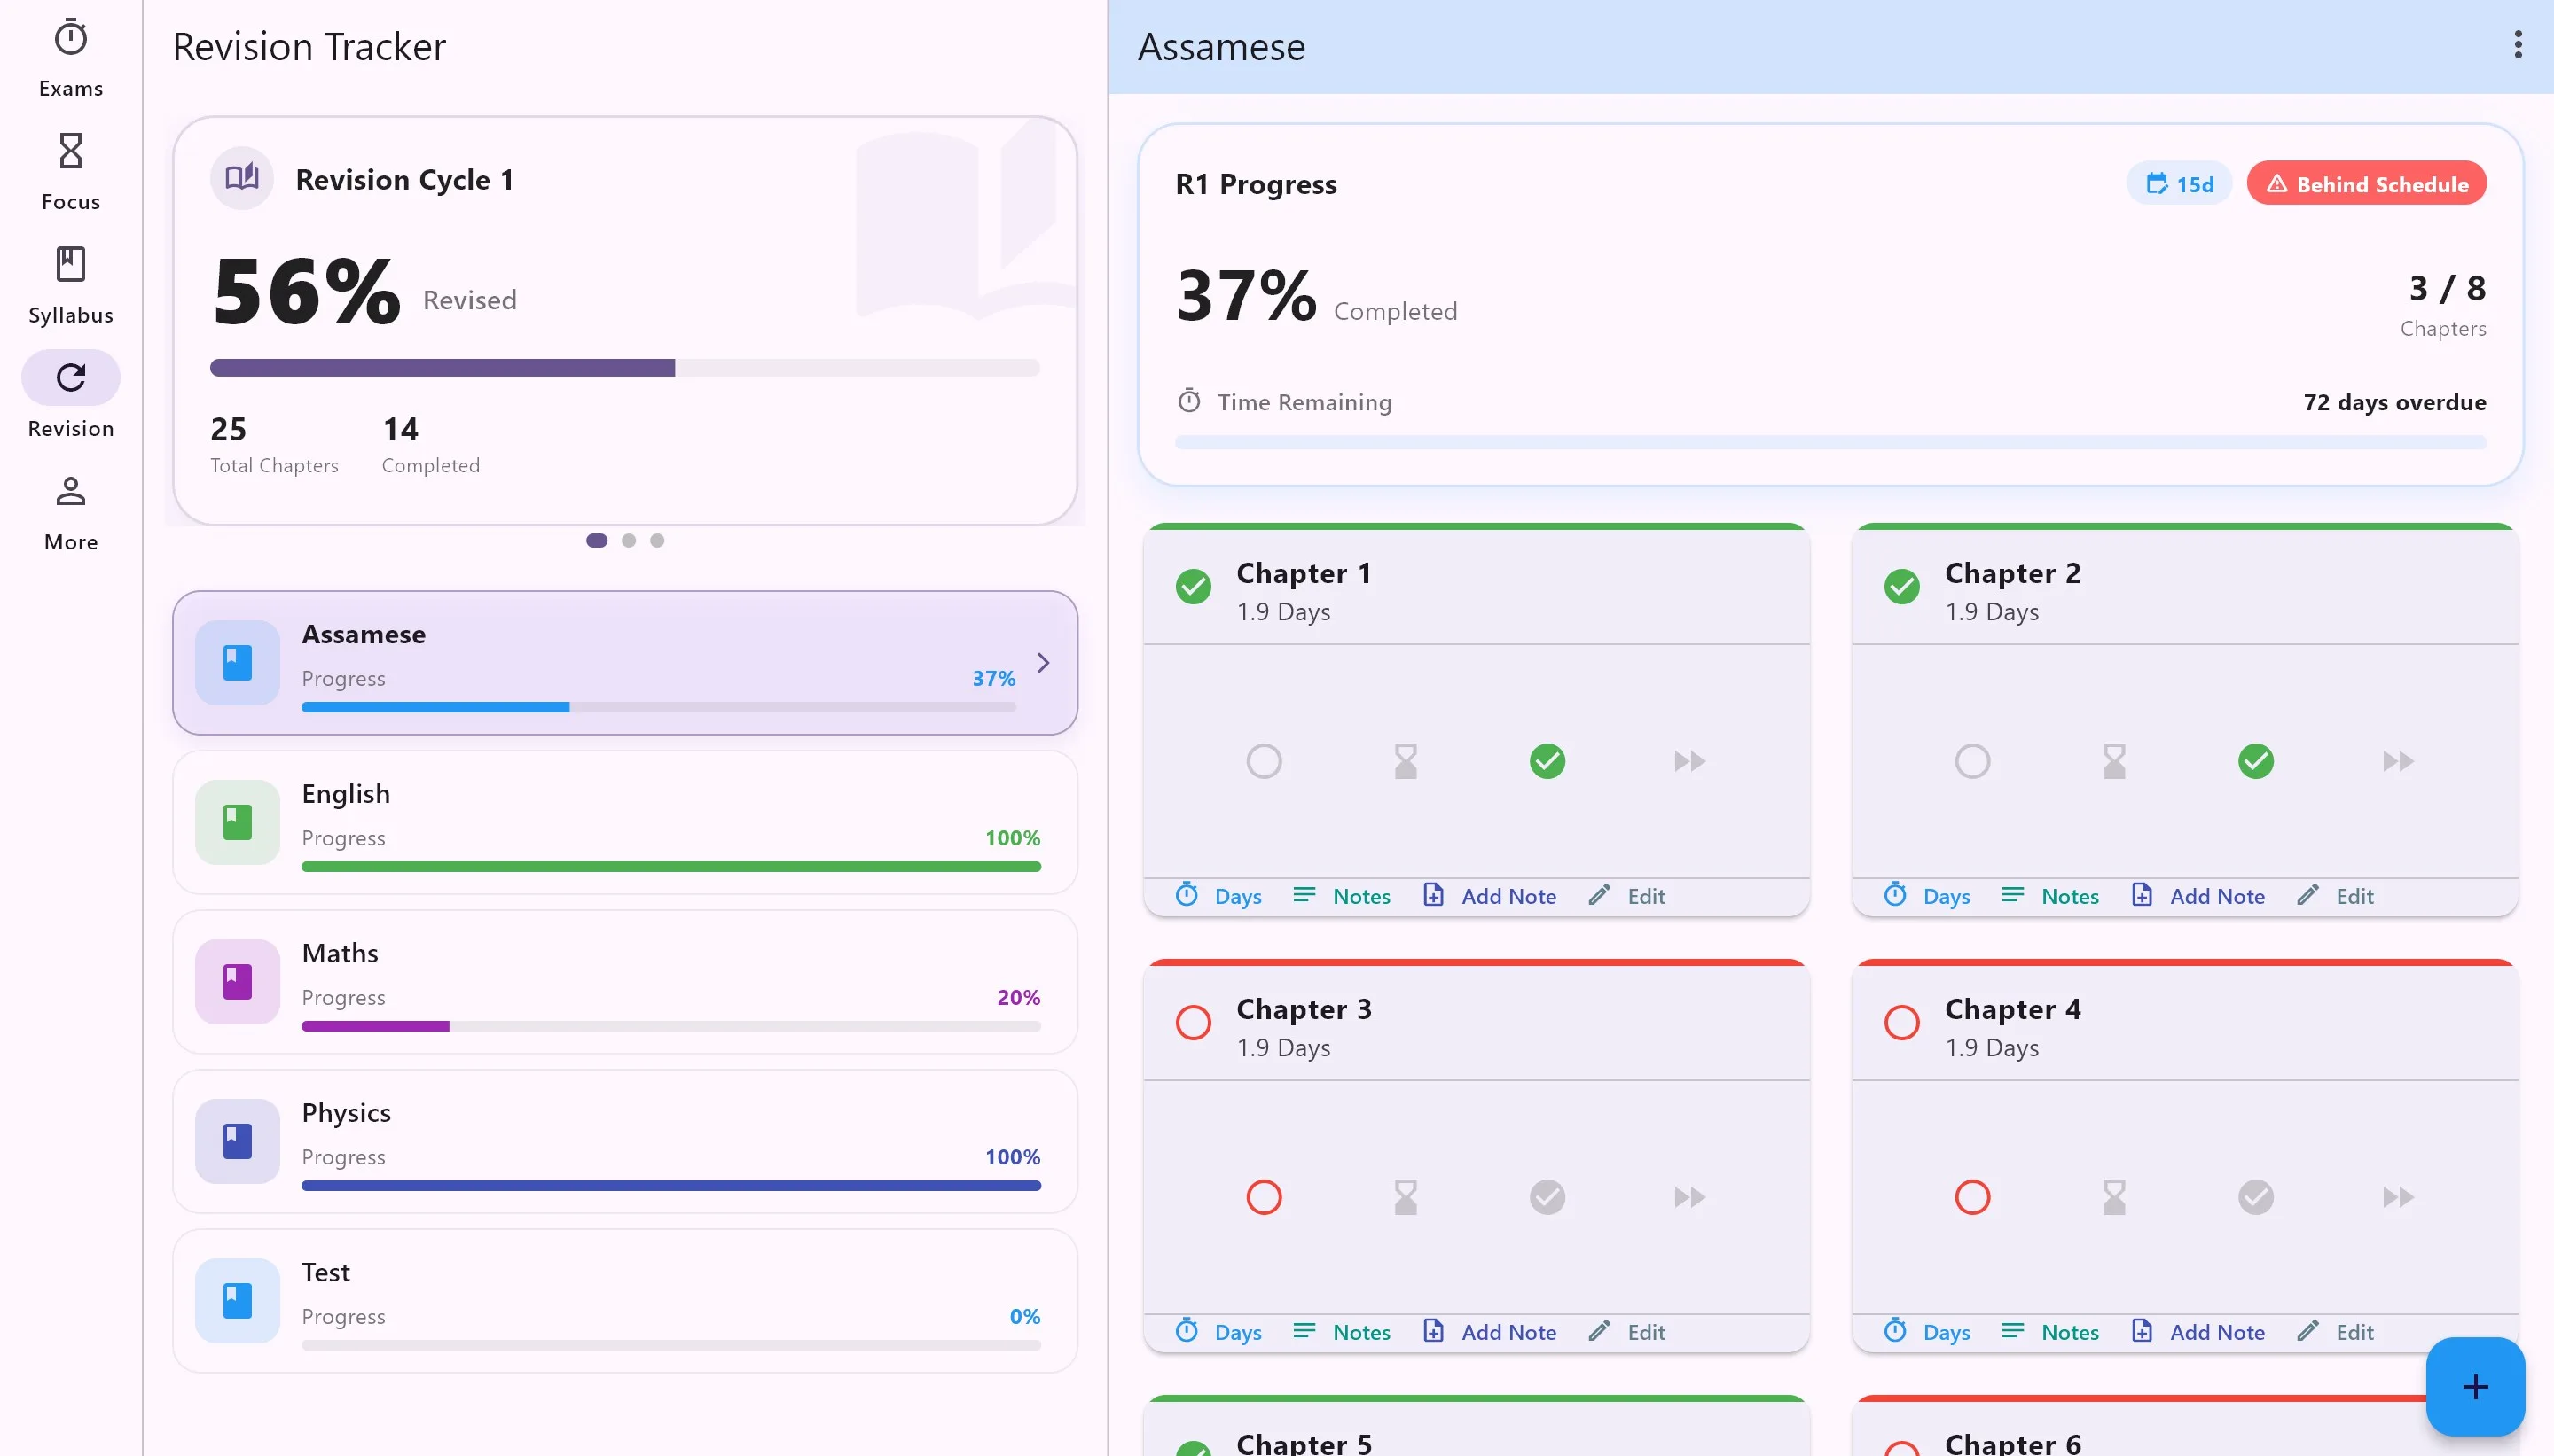
Task: Click the blue plus floating add button
Action: [2475, 1387]
